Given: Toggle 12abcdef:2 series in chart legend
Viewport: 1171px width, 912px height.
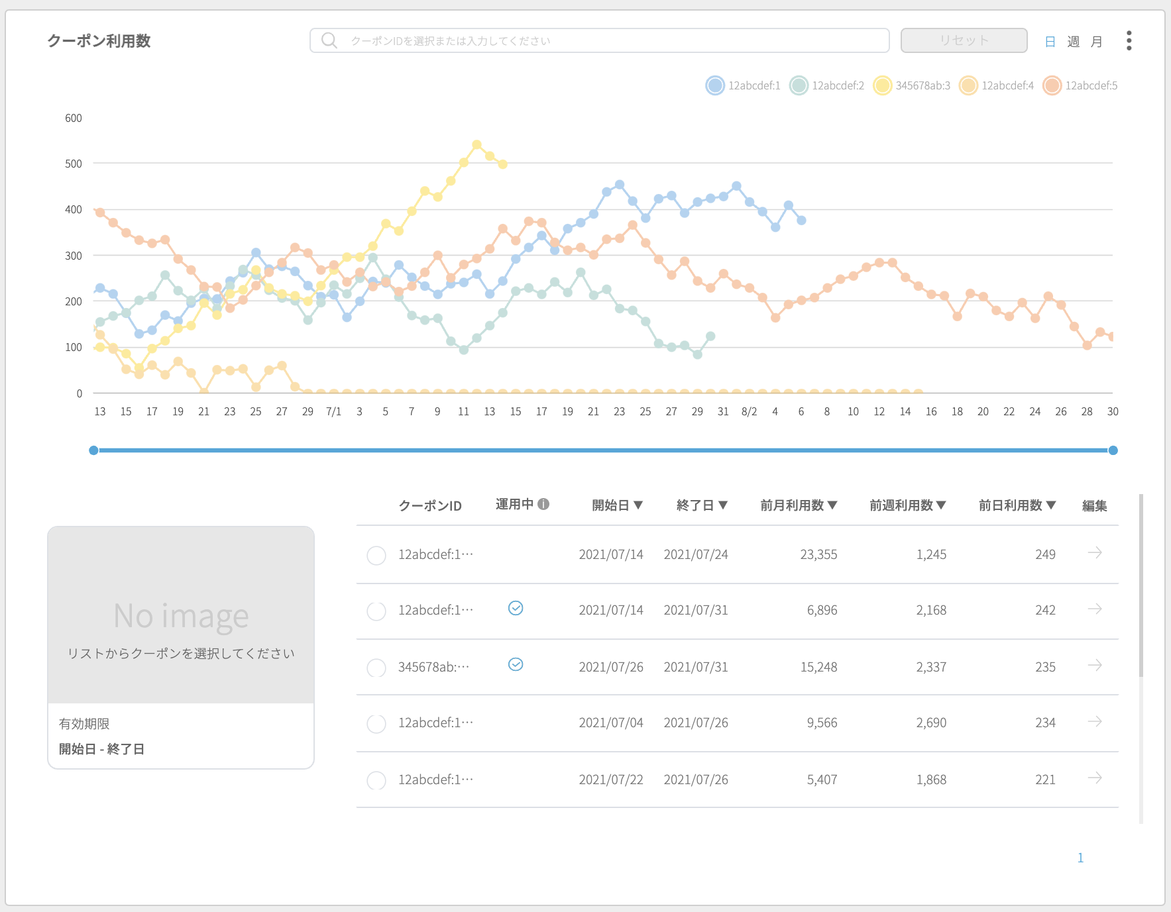Looking at the screenshot, I should click(x=827, y=85).
